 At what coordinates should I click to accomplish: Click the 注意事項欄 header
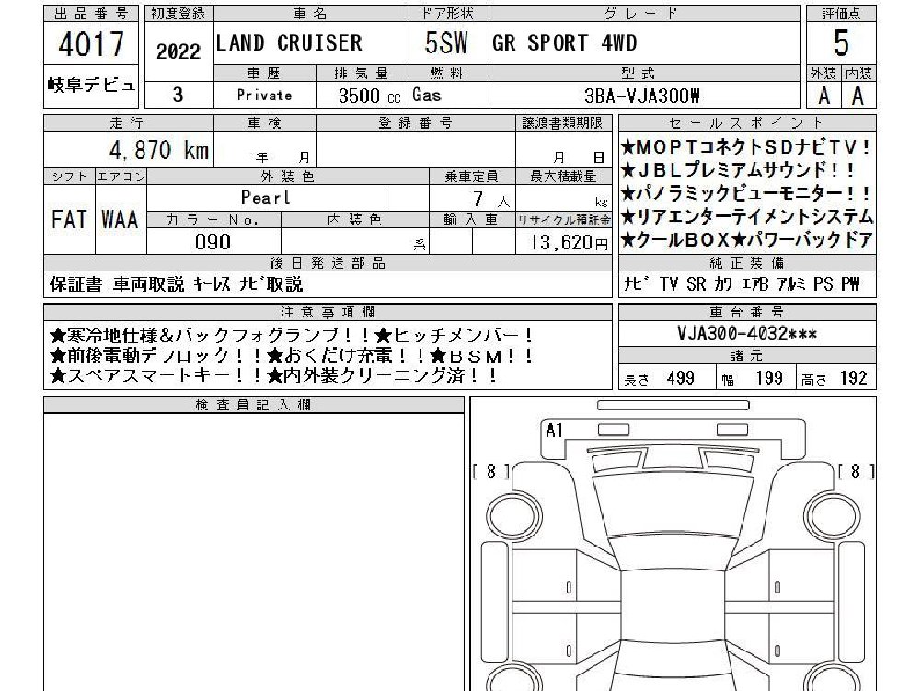click(328, 312)
